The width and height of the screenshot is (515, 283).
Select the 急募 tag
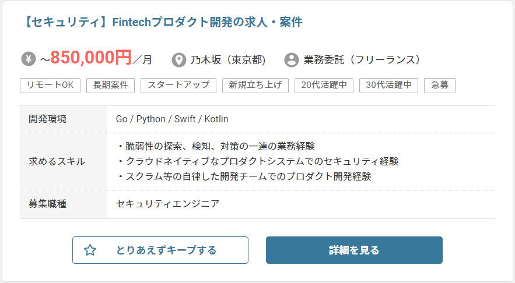439,85
